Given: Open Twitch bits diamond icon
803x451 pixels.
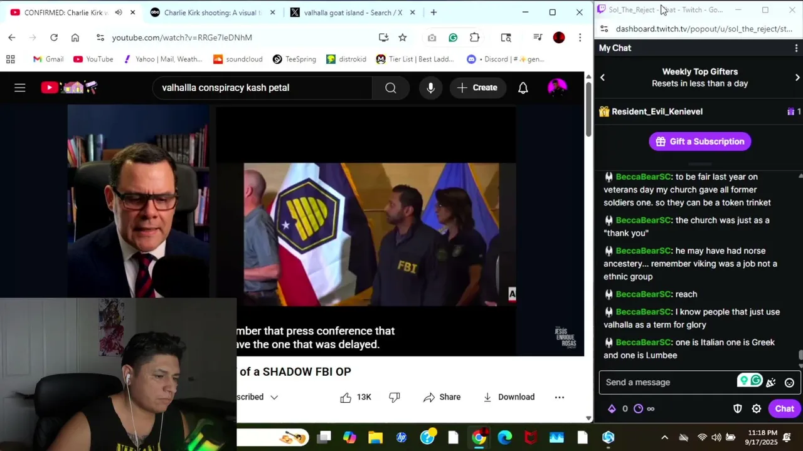Looking at the screenshot, I should click(612, 408).
